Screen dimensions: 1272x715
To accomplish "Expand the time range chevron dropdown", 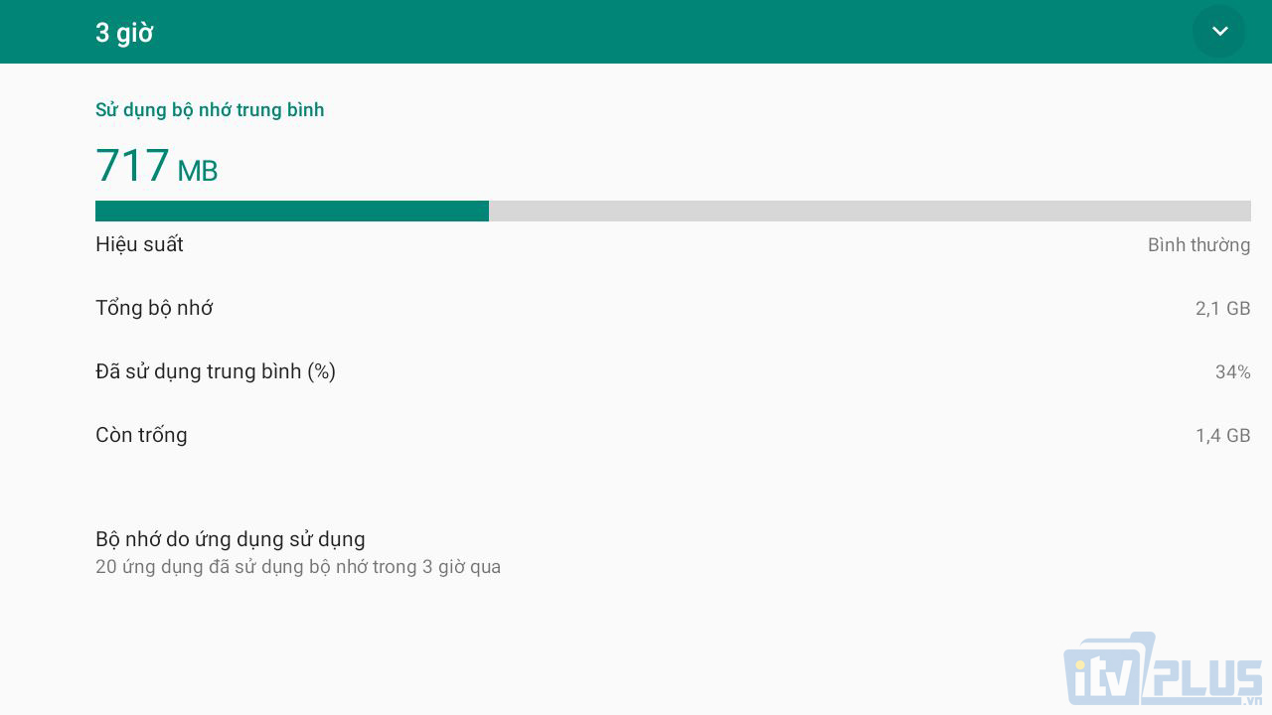I will [1219, 32].
